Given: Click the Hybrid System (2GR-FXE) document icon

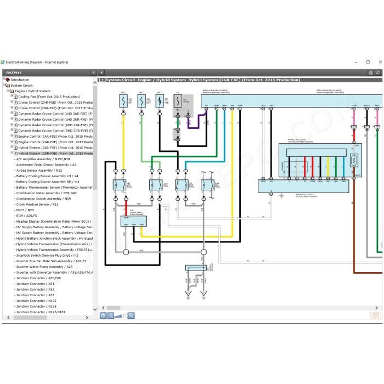Looking at the screenshot, I should (x=15, y=153).
